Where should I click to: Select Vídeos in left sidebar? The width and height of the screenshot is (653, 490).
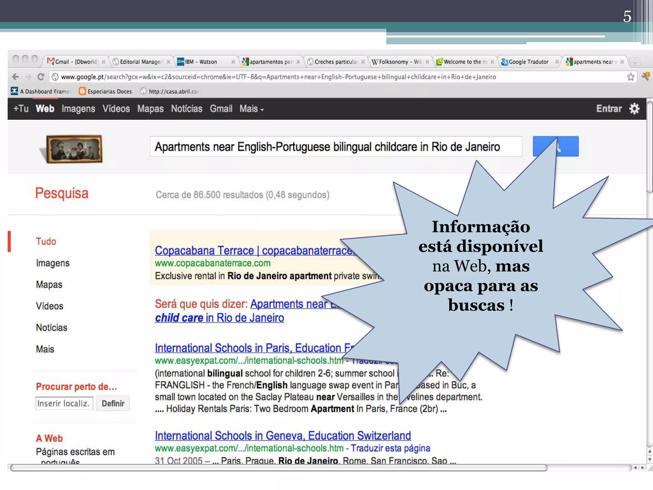pos(49,306)
